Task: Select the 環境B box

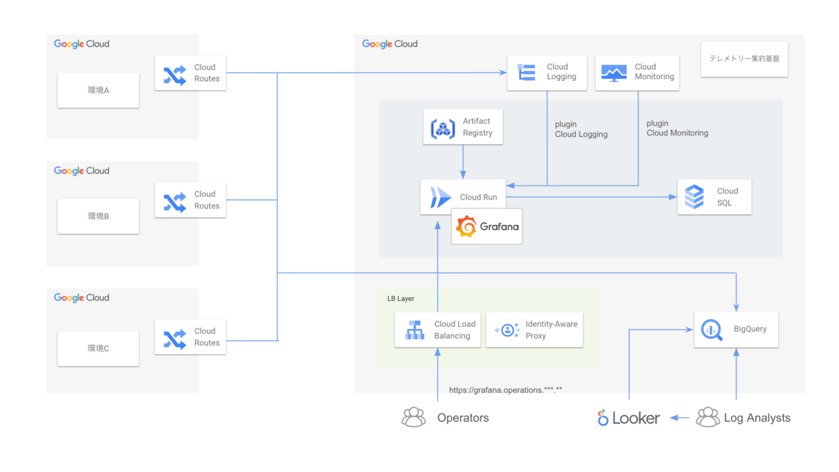Action: click(x=98, y=216)
